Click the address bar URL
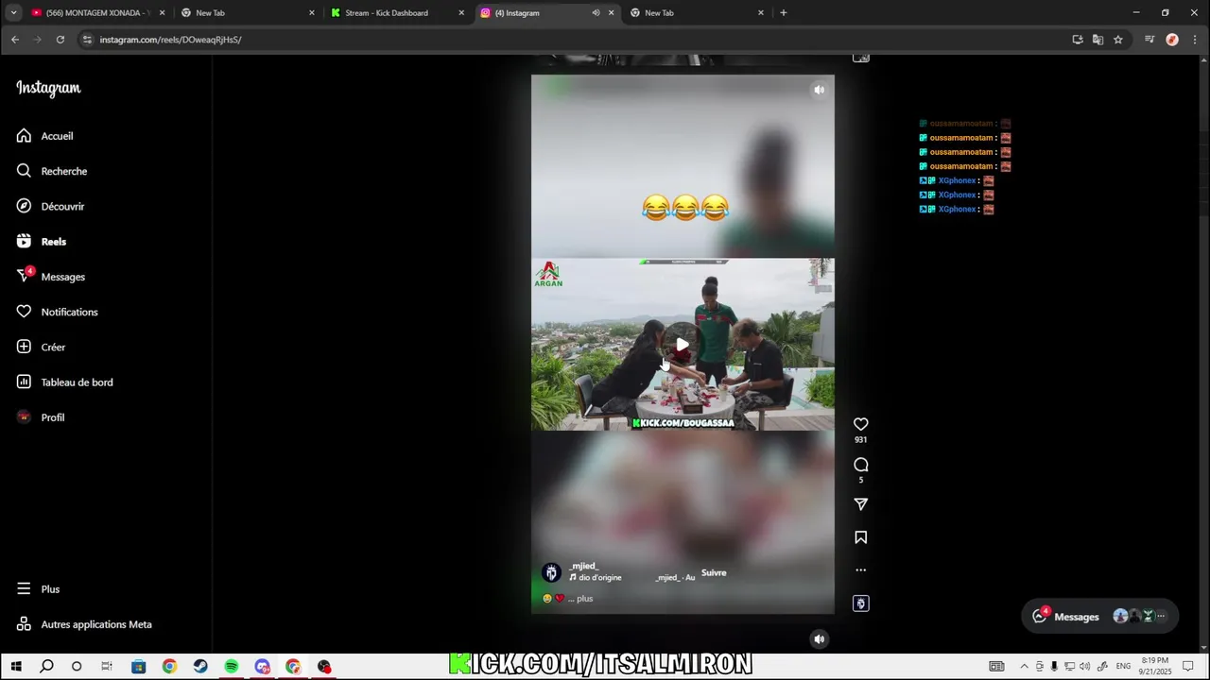The height and width of the screenshot is (680, 1210). (x=170, y=40)
